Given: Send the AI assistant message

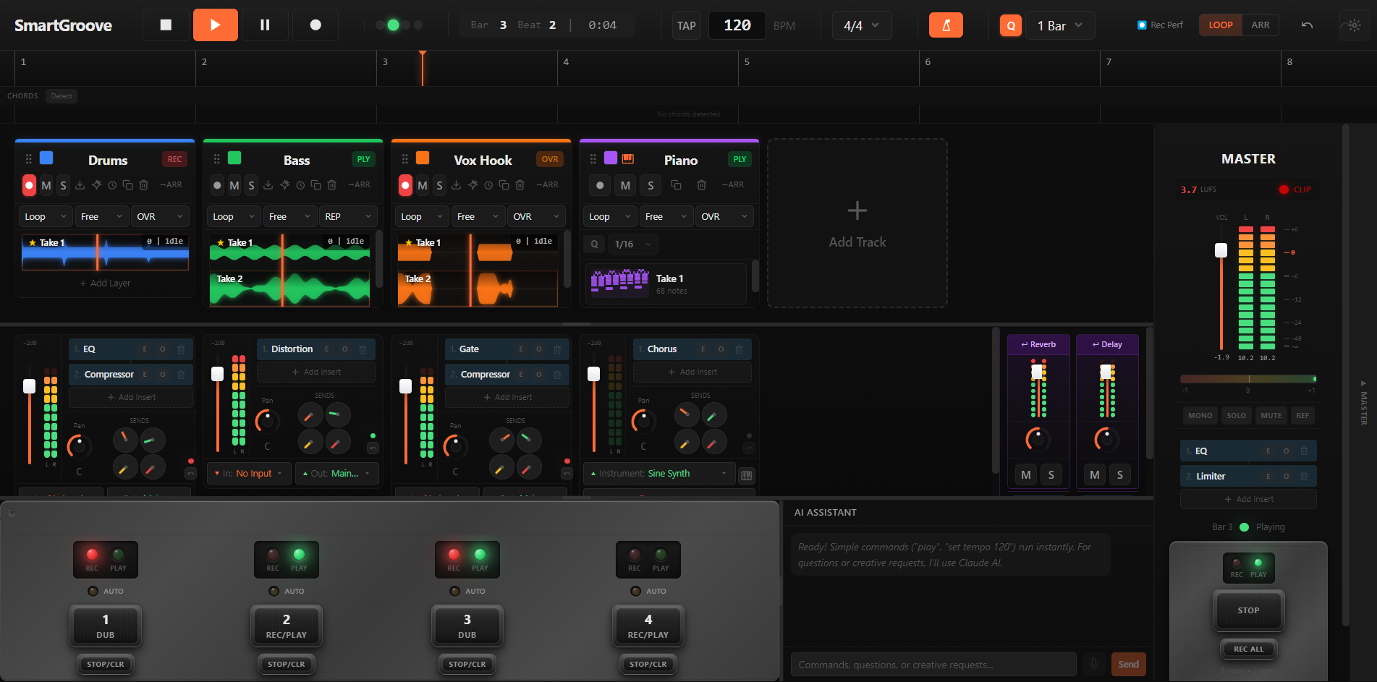Looking at the screenshot, I should click(1128, 665).
